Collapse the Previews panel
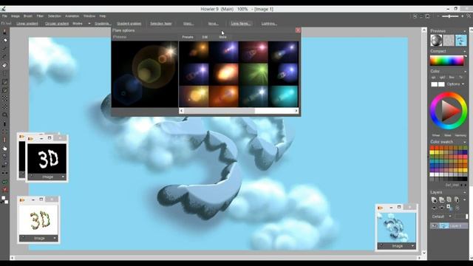473x266 pixels. pos(465,31)
